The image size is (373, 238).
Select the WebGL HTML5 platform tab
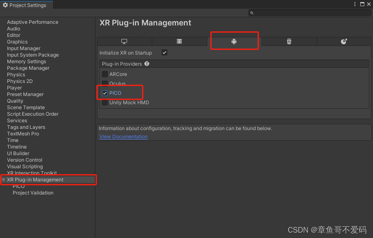coord(289,41)
